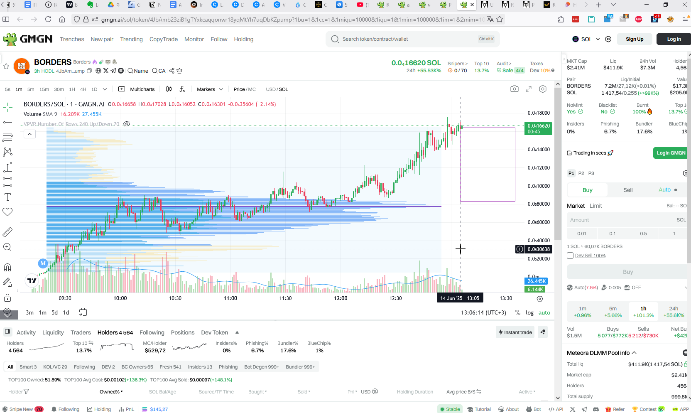The image size is (691, 413).
Task: Toggle VPVR indicator visibility eye
Action: (x=127, y=124)
